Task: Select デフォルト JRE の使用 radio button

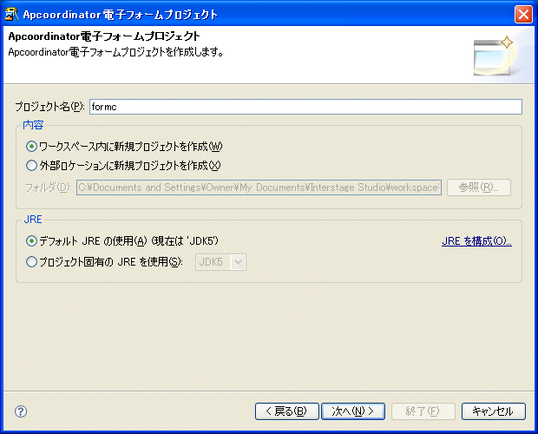Action: point(32,241)
